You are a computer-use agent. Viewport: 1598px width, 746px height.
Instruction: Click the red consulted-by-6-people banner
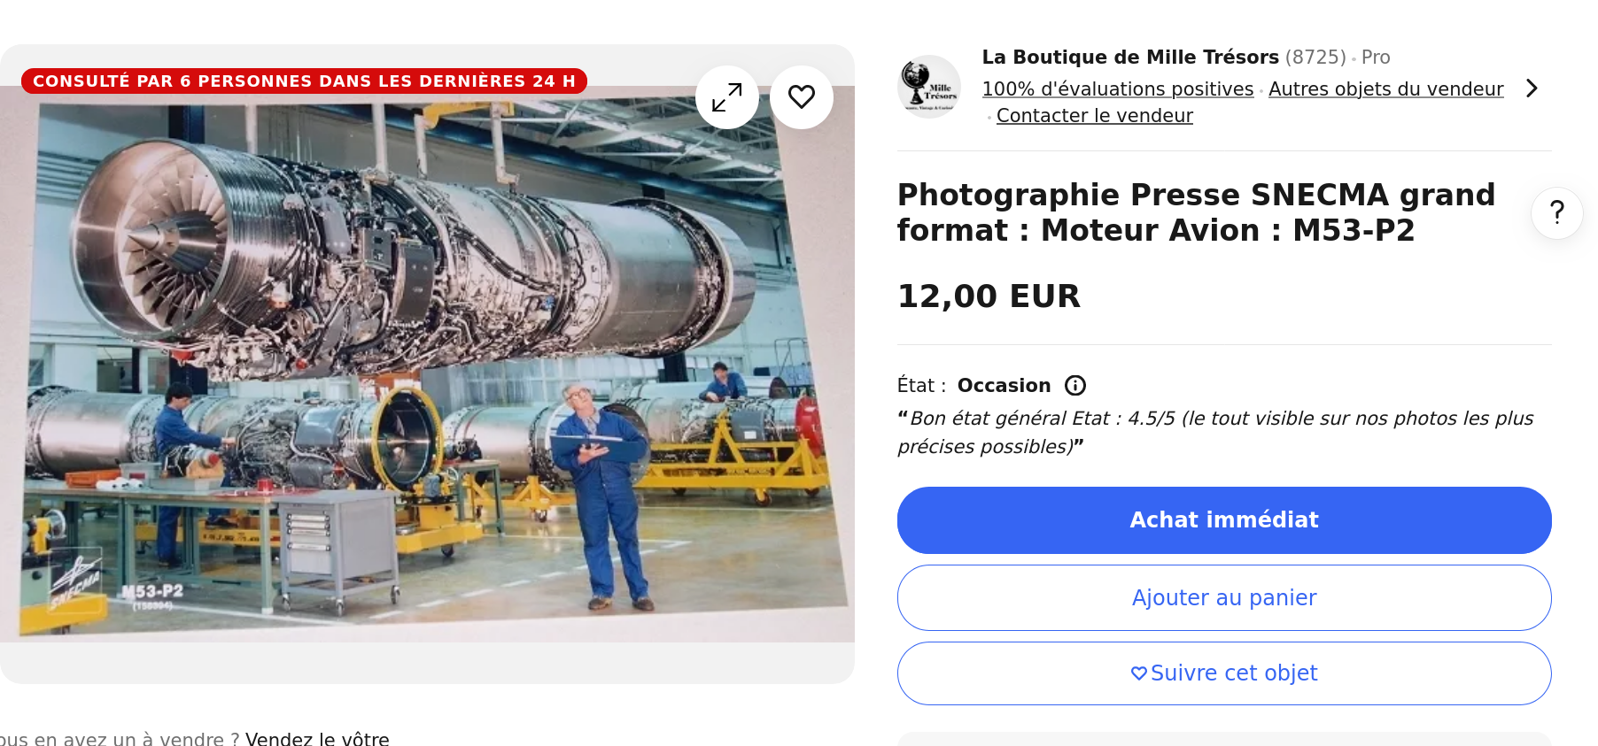click(304, 81)
